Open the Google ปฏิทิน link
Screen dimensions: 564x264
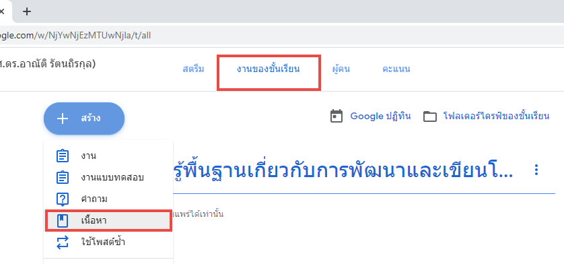[x=380, y=117]
